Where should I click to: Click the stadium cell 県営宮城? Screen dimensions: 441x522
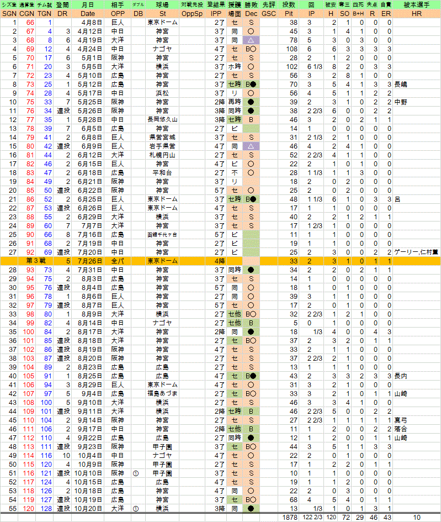[x=162, y=137]
